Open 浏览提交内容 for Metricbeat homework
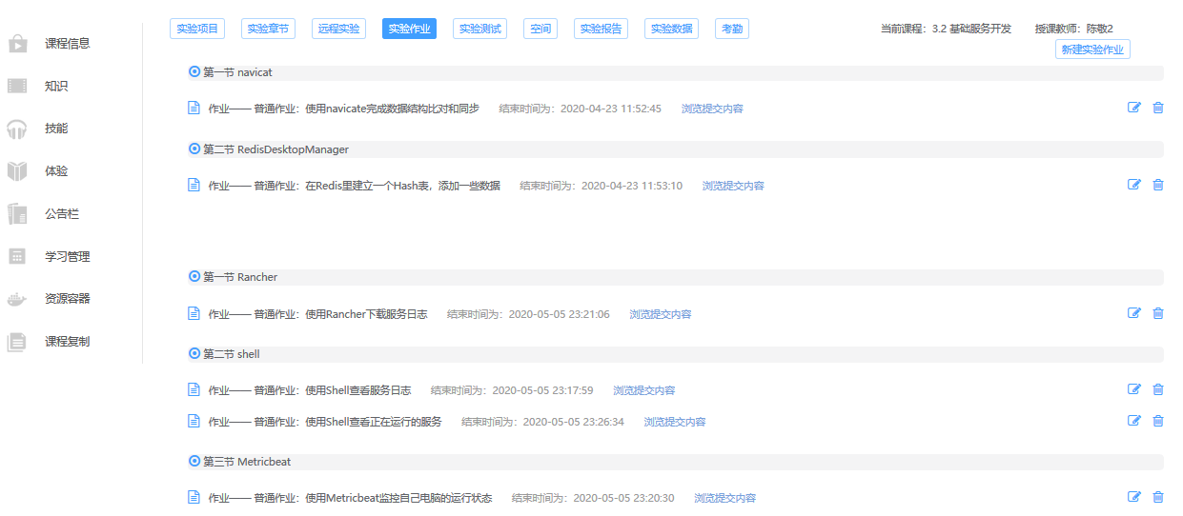Viewport: 1183px width, 516px height. (725, 498)
